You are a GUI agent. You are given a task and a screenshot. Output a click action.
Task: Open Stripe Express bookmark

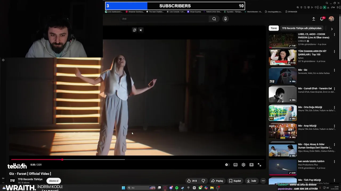click(x=194, y=12)
